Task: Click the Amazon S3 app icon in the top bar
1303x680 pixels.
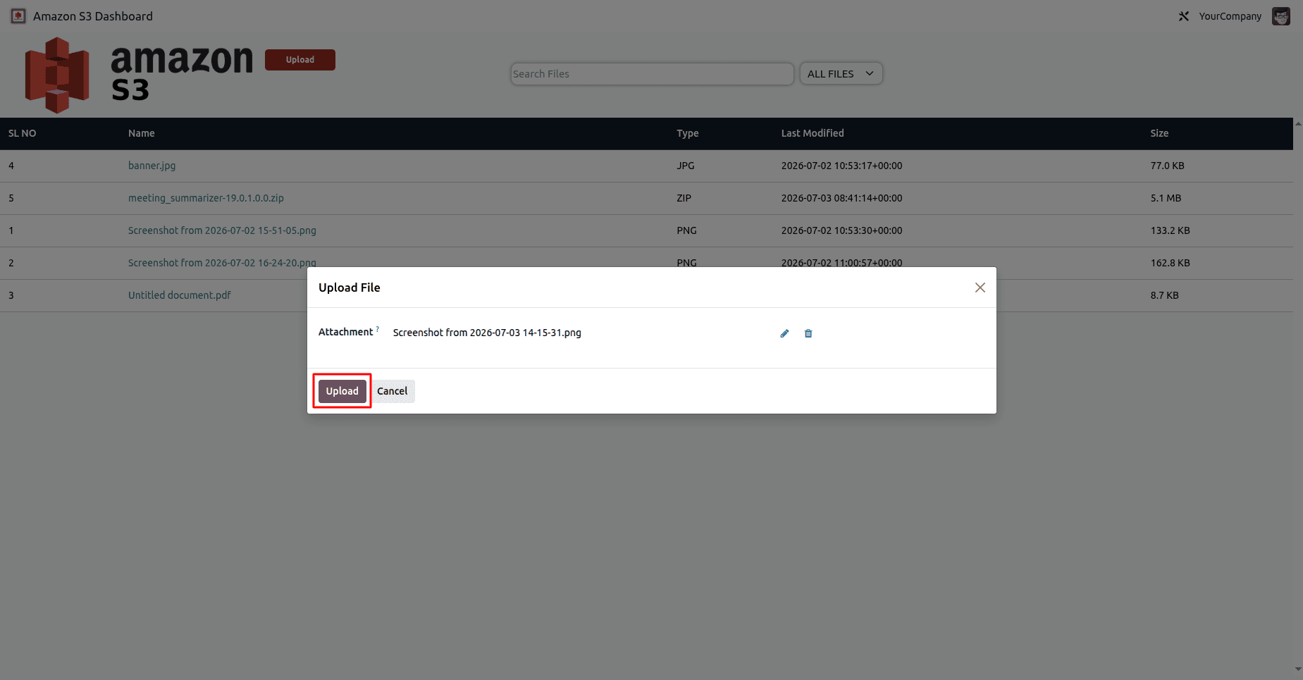Action: 18,16
